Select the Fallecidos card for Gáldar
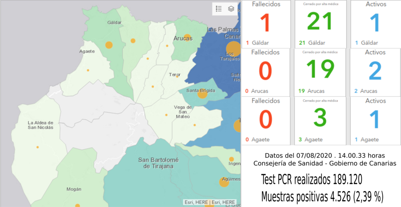Screen dimensions: 401x207 click(266, 24)
